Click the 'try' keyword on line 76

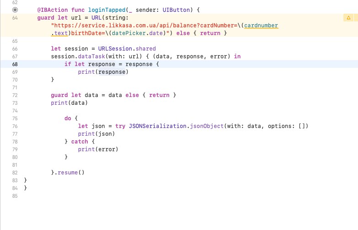pos(120,126)
